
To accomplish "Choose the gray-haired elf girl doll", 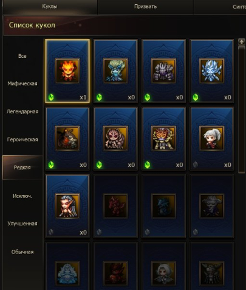I will 67,206.
